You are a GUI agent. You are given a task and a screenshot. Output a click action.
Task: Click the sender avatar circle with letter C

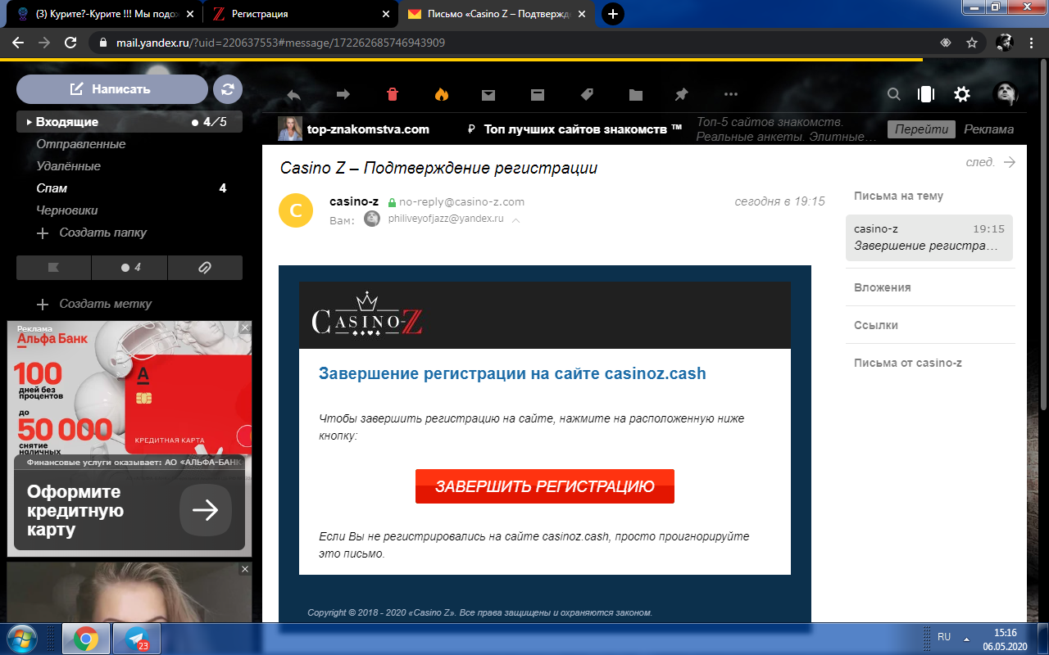point(296,210)
